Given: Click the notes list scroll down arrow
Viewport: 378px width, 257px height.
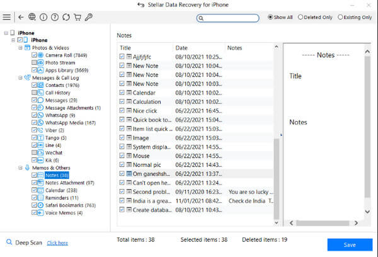Looking at the screenshot, I should pos(277,223).
